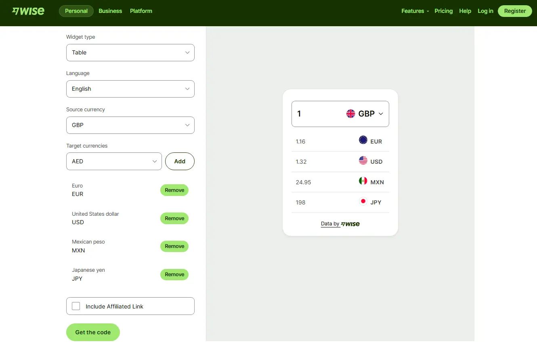Click the Register button
The height and width of the screenshot is (350, 537).
(515, 11)
